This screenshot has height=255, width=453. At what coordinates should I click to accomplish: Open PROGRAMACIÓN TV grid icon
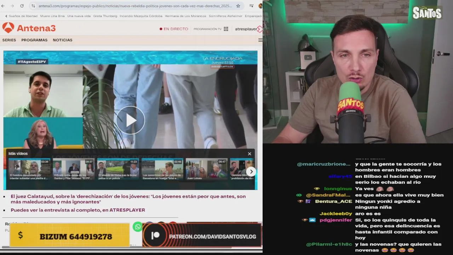point(226,29)
